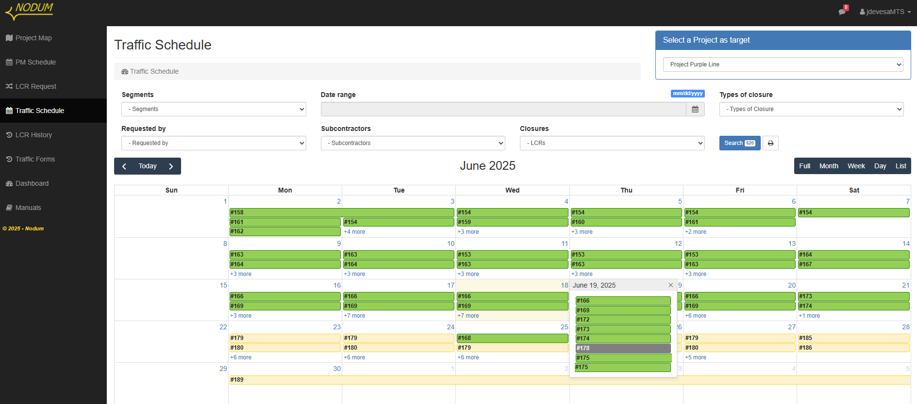Close the June 19, 2025 popover
This screenshot has width=917, height=404.
click(x=670, y=285)
